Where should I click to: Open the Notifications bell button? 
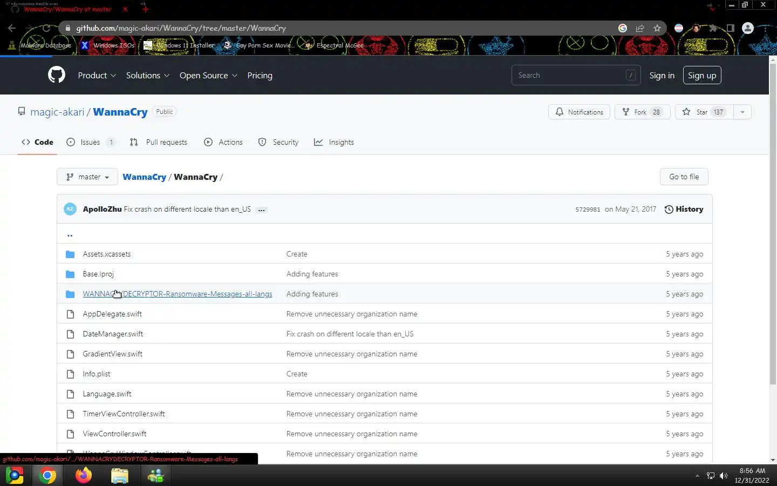coord(579,112)
